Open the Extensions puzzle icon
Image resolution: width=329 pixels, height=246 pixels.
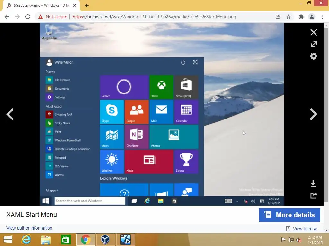point(301,17)
